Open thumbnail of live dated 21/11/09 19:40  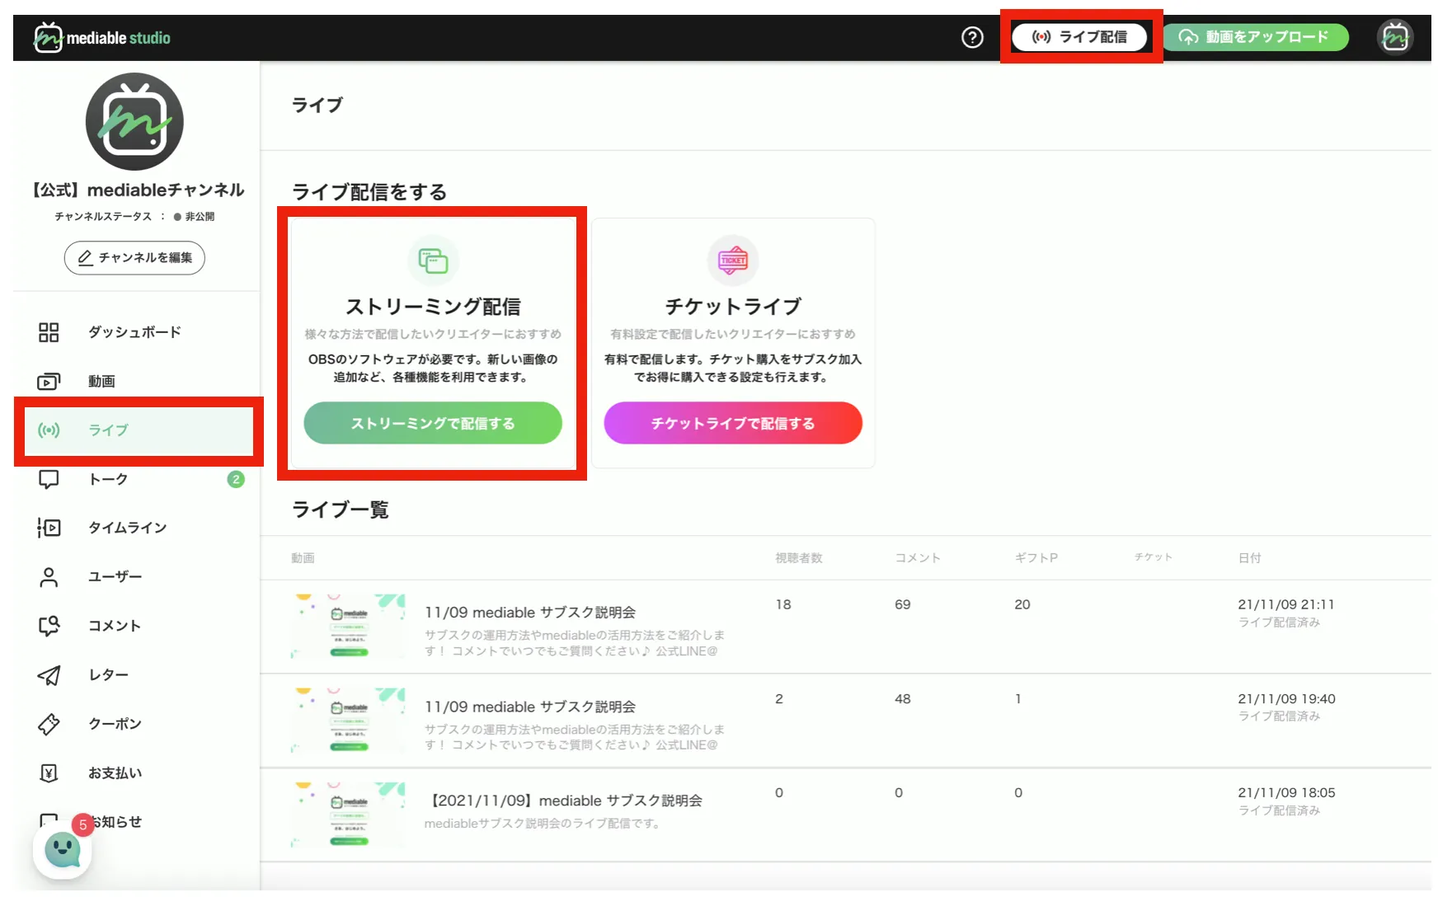(348, 720)
